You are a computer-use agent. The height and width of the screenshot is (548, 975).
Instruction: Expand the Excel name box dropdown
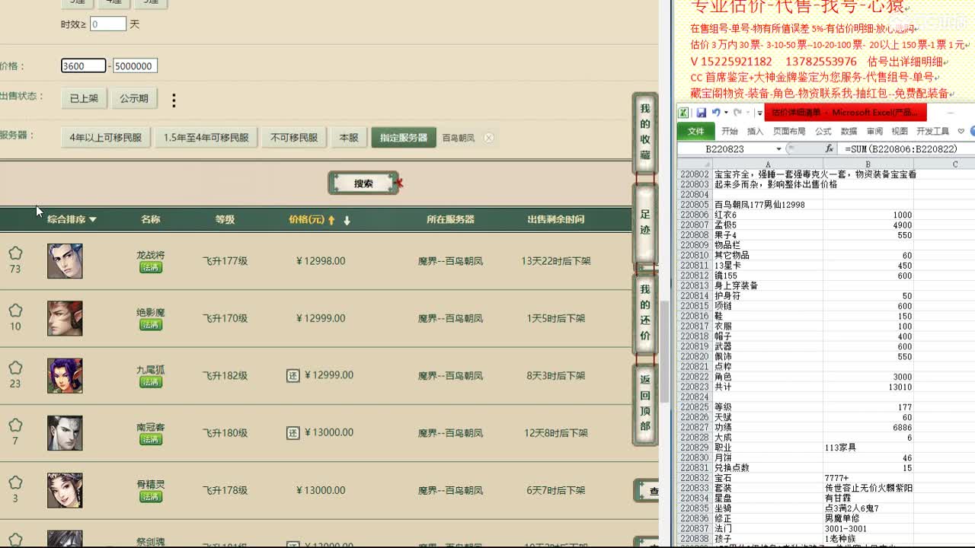[x=778, y=149]
